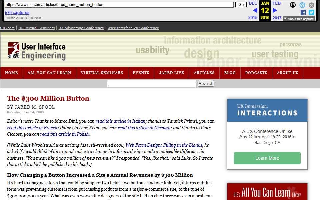The height and width of the screenshot is (200, 320).
Task: Open the 570 captures link
Action: coord(17,12)
